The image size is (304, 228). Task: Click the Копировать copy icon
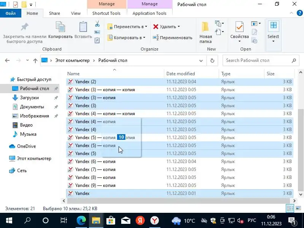tap(60, 27)
